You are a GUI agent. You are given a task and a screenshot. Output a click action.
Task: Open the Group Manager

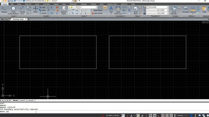[174, 10]
